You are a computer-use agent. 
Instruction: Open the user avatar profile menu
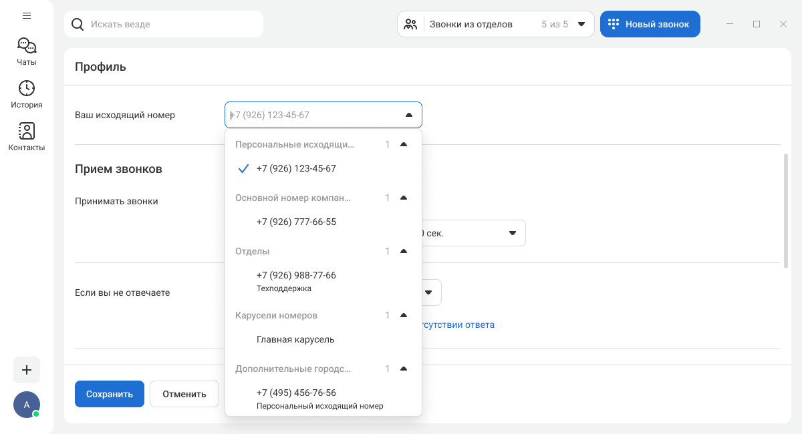(27, 405)
